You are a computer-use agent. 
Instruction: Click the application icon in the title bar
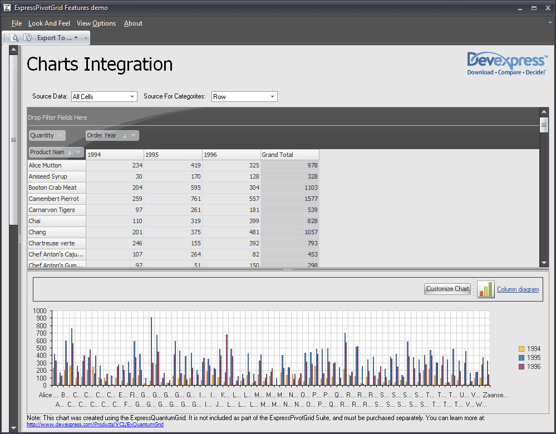click(x=7, y=7)
